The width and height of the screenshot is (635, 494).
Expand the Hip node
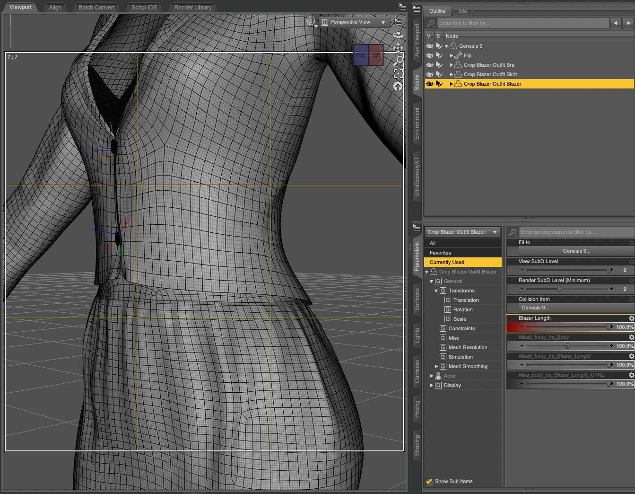[x=452, y=56]
